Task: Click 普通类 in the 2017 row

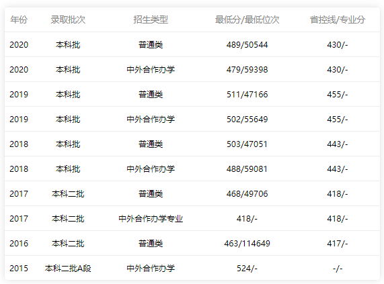Action: 151,194
